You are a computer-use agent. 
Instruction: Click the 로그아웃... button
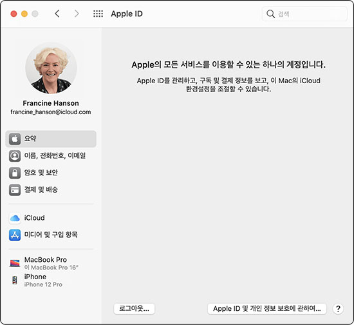[134, 309]
